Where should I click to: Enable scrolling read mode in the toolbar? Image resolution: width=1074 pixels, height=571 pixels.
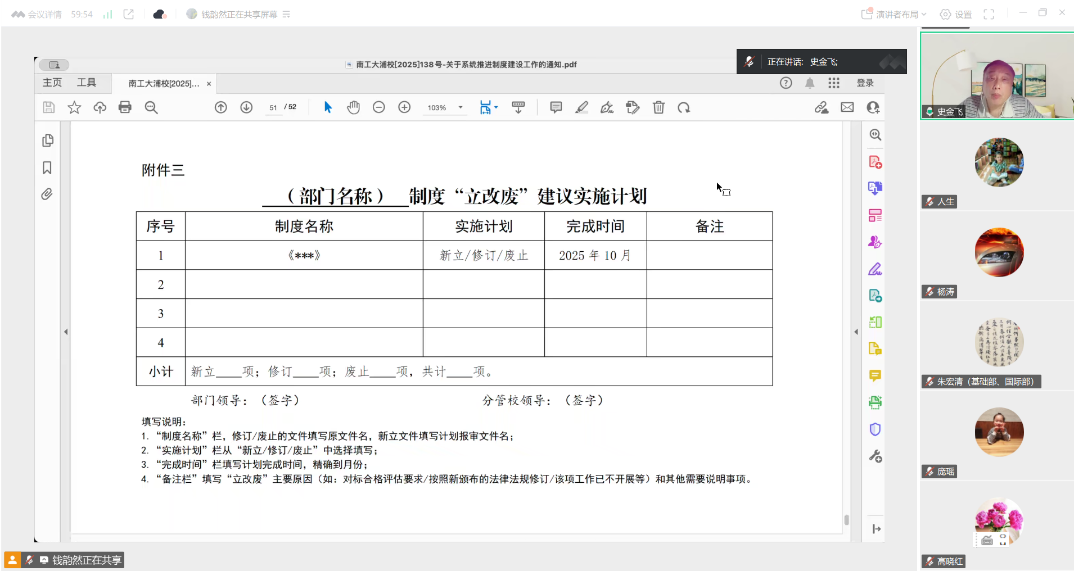point(518,107)
